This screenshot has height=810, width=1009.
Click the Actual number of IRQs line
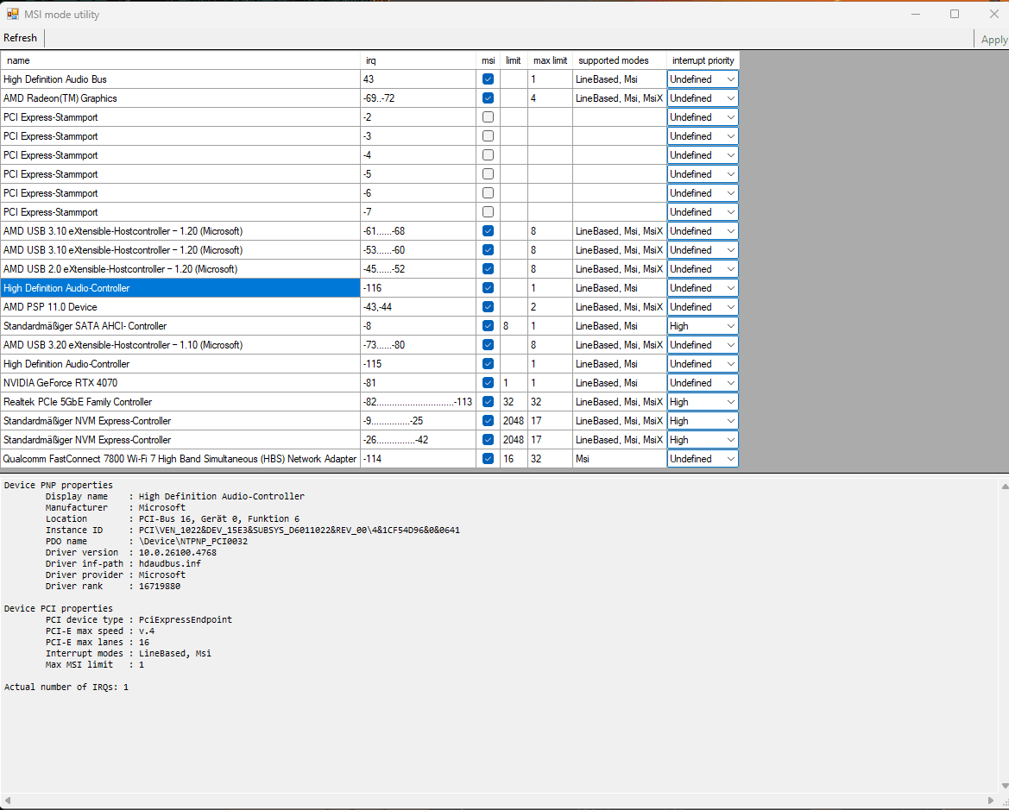coord(66,688)
